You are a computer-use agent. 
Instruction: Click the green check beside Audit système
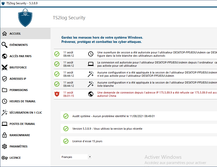[66, 116]
